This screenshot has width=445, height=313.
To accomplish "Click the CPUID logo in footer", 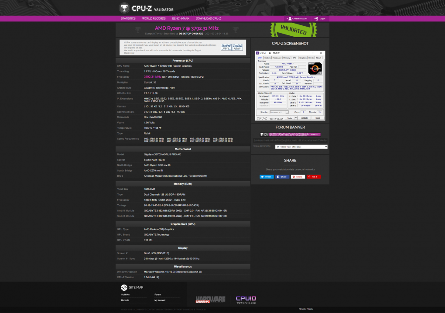I will click(x=246, y=299).
